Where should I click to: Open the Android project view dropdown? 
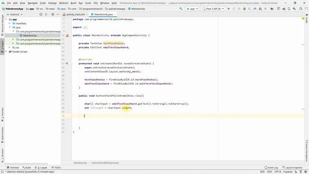pyautogui.click(x=15, y=14)
